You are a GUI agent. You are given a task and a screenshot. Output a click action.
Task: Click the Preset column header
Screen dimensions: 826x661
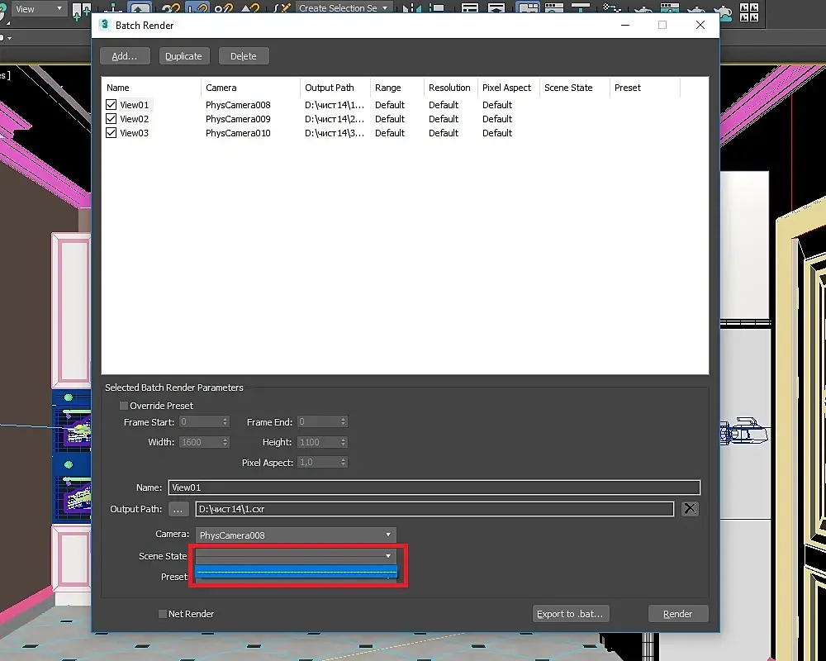(645, 88)
